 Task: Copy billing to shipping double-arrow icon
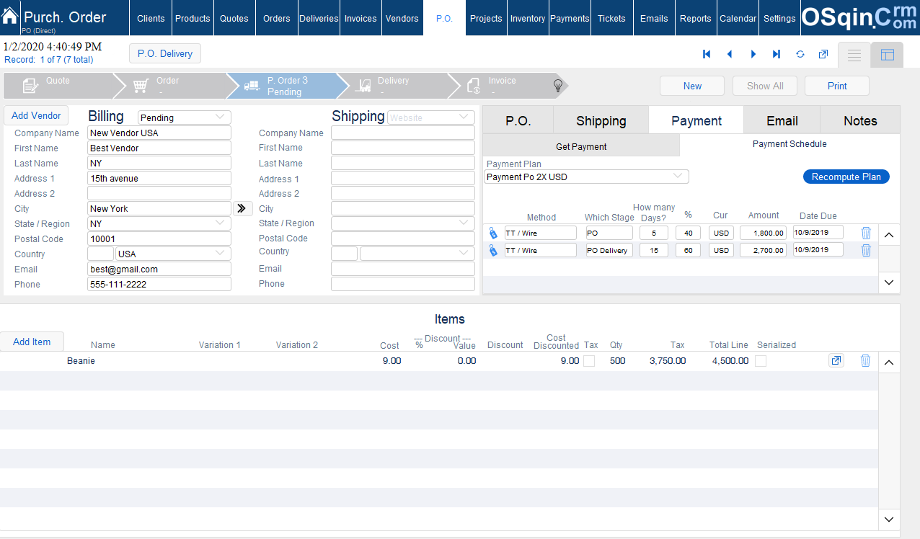[242, 208]
